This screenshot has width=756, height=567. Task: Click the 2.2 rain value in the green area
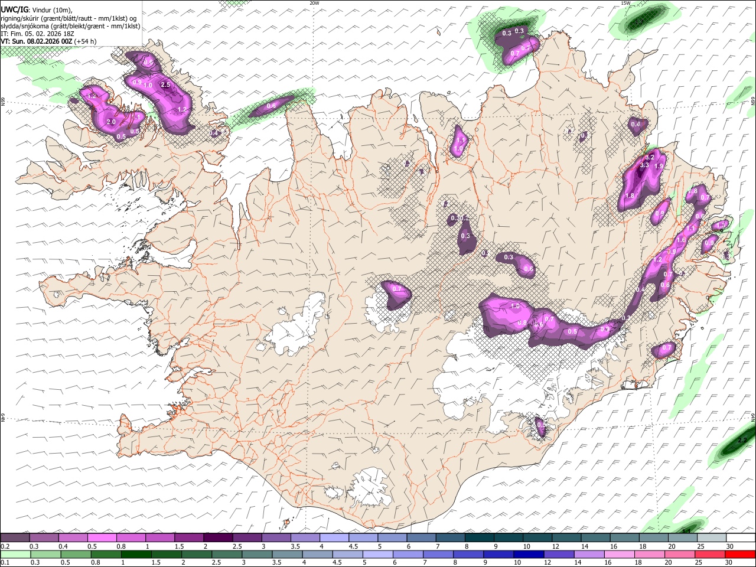(x=742, y=440)
